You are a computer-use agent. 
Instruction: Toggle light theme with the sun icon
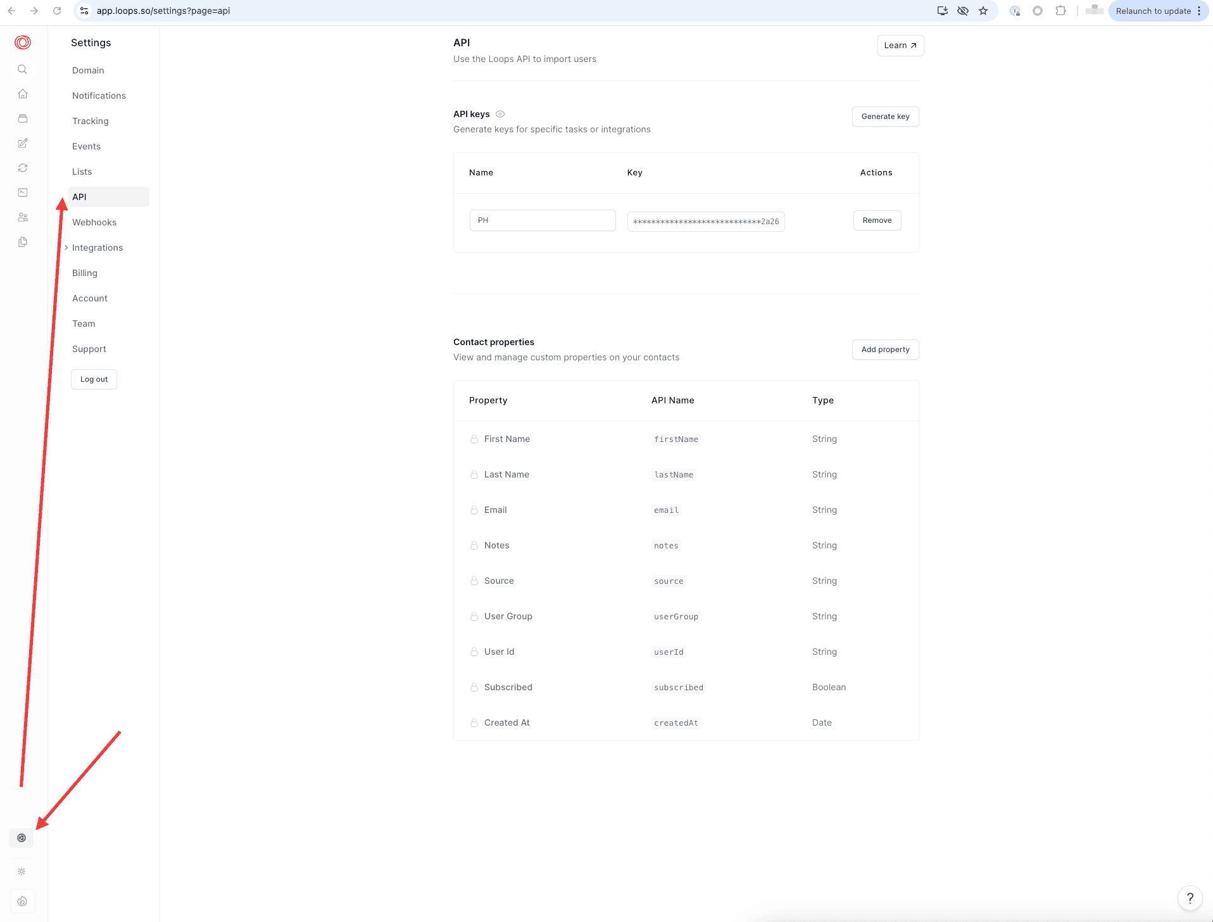coord(22,871)
